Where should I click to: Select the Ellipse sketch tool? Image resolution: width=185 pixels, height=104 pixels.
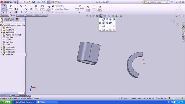[26, 9]
